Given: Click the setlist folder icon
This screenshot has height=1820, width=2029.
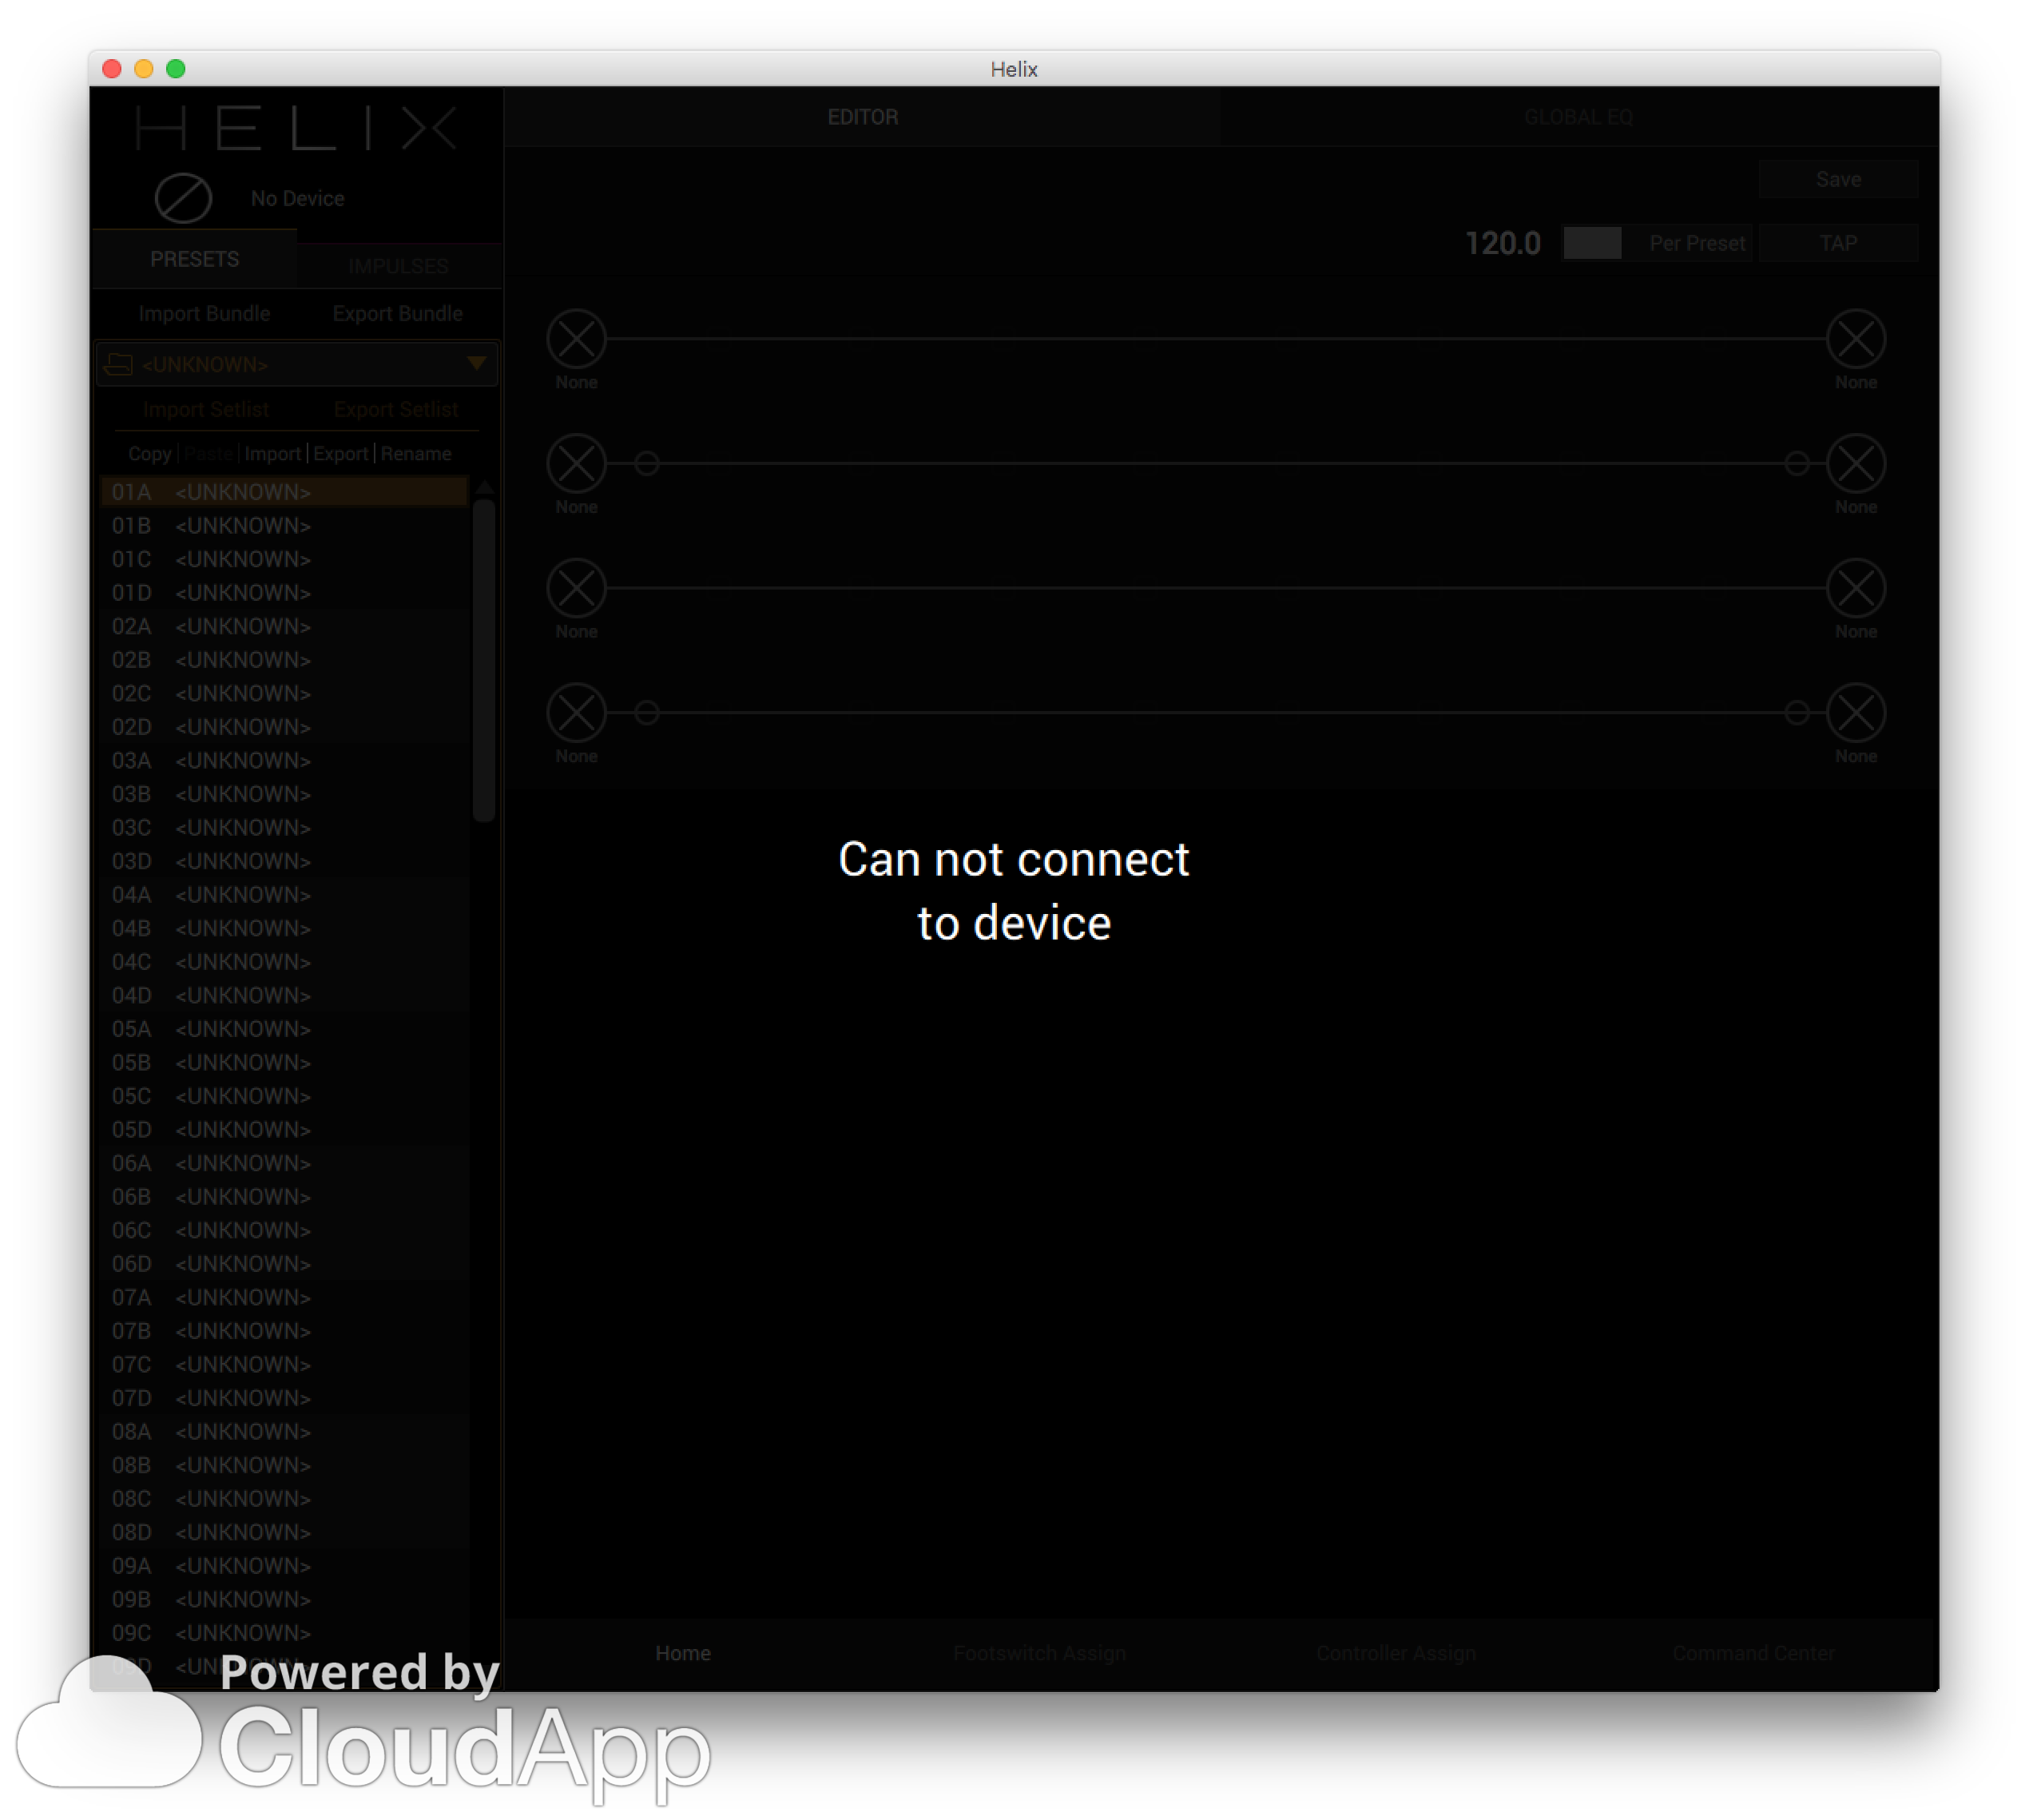Looking at the screenshot, I should click(x=119, y=365).
